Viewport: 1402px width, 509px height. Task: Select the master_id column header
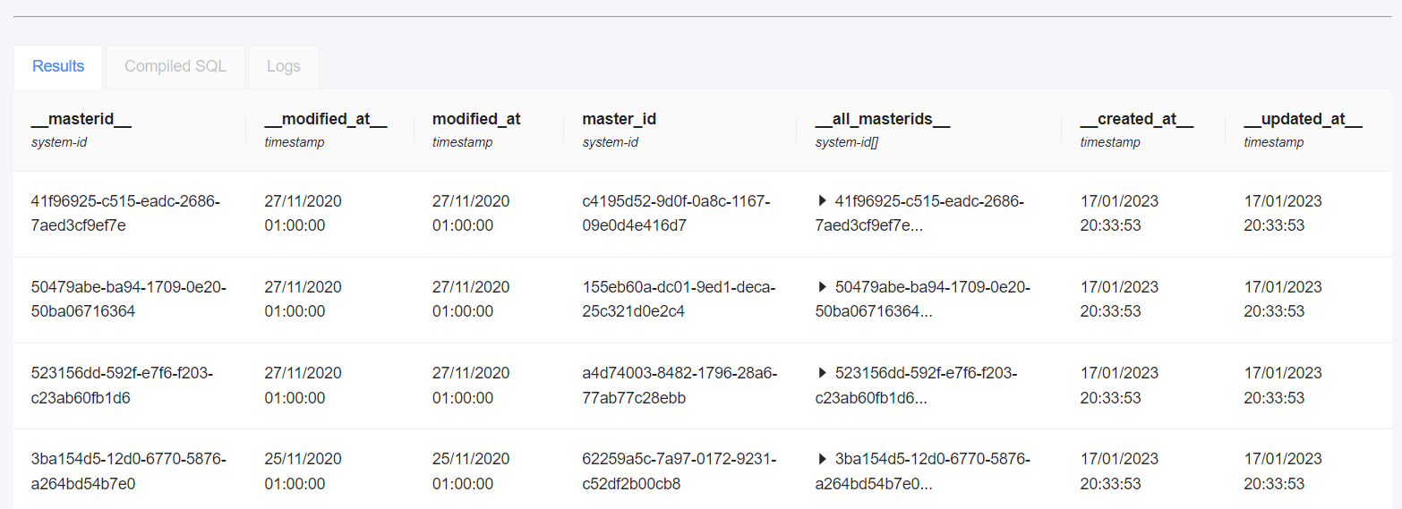[620, 119]
